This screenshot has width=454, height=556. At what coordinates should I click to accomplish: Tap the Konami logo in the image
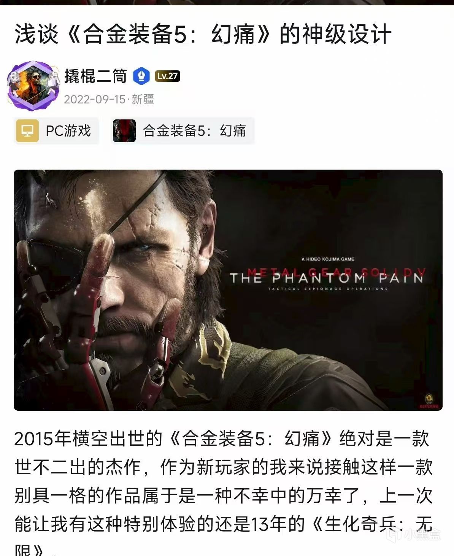click(x=429, y=401)
